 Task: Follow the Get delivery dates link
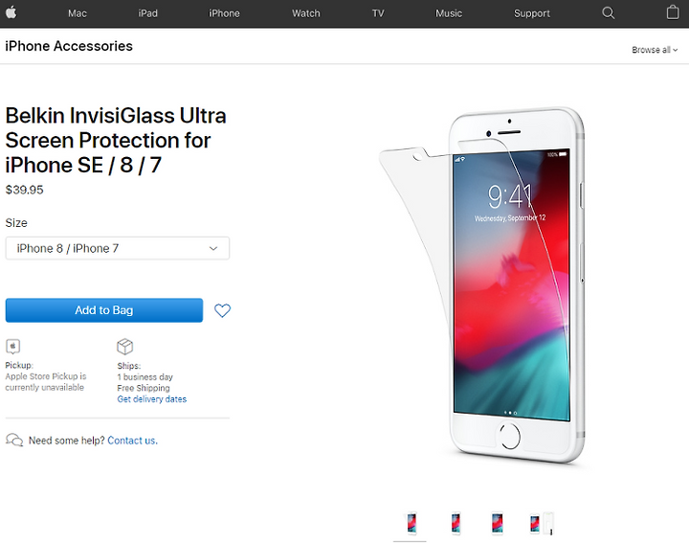pyautogui.click(x=151, y=399)
